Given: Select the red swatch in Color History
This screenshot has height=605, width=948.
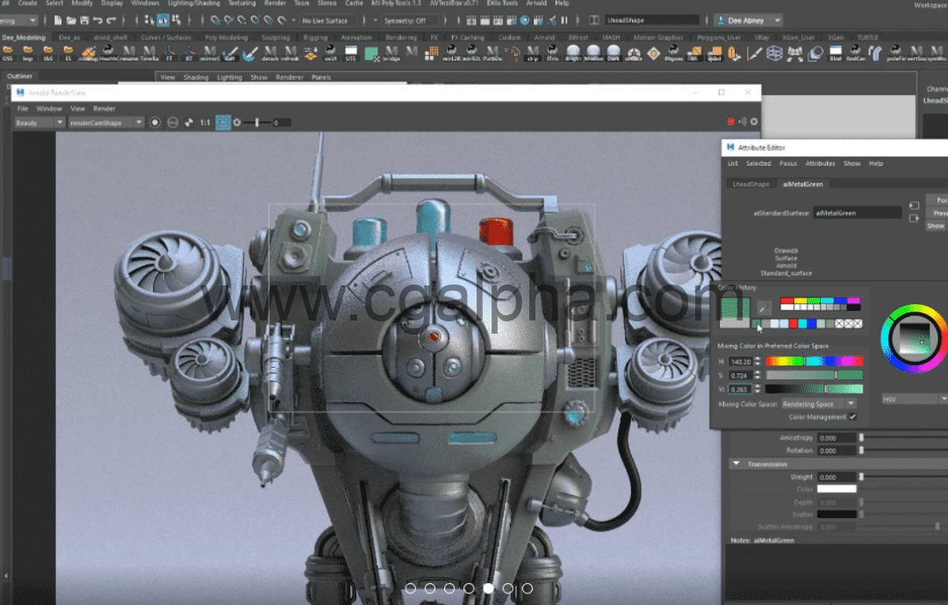Looking at the screenshot, I should [x=786, y=299].
